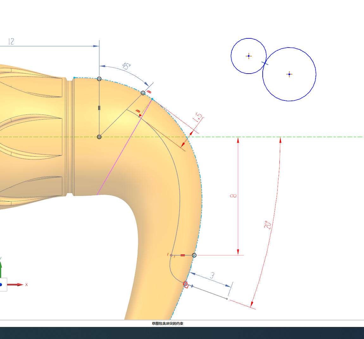Select the red 1.5 dimension value
The height and width of the screenshot is (339, 364).
click(198, 117)
